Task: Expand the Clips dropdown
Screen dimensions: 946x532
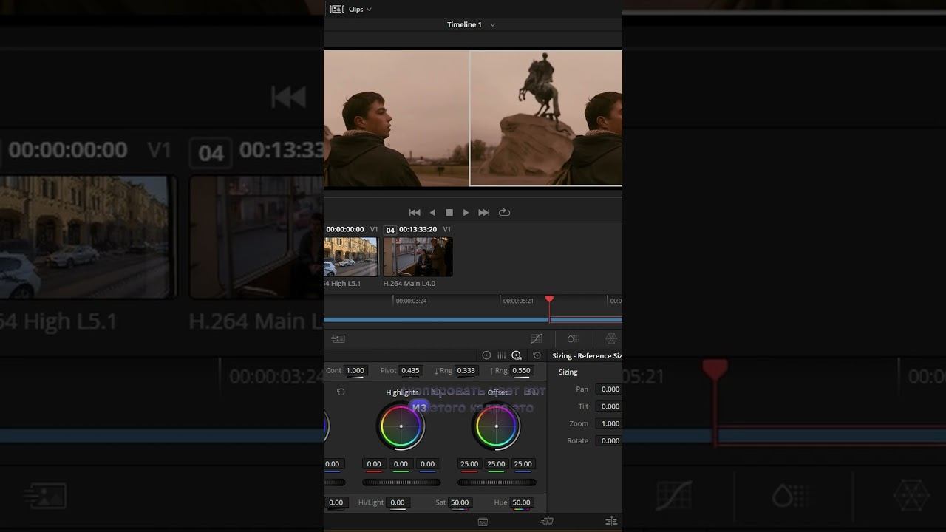Action: click(x=360, y=9)
